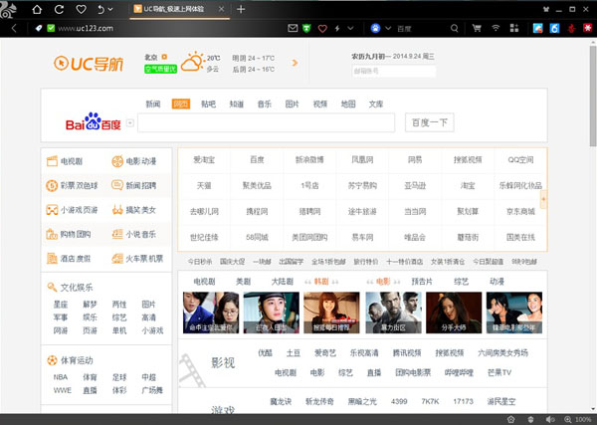Image resolution: width=597 pixels, height=425 pixels.
Task: Open a new tab with the plus button
Action: [241, 9]
